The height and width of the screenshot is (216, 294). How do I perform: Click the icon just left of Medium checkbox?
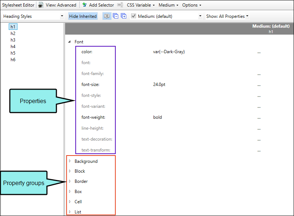click(x=124, y=16)
